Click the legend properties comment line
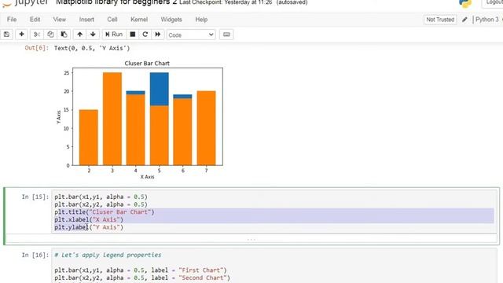The image size is (503, 283). tap(108, 255)
